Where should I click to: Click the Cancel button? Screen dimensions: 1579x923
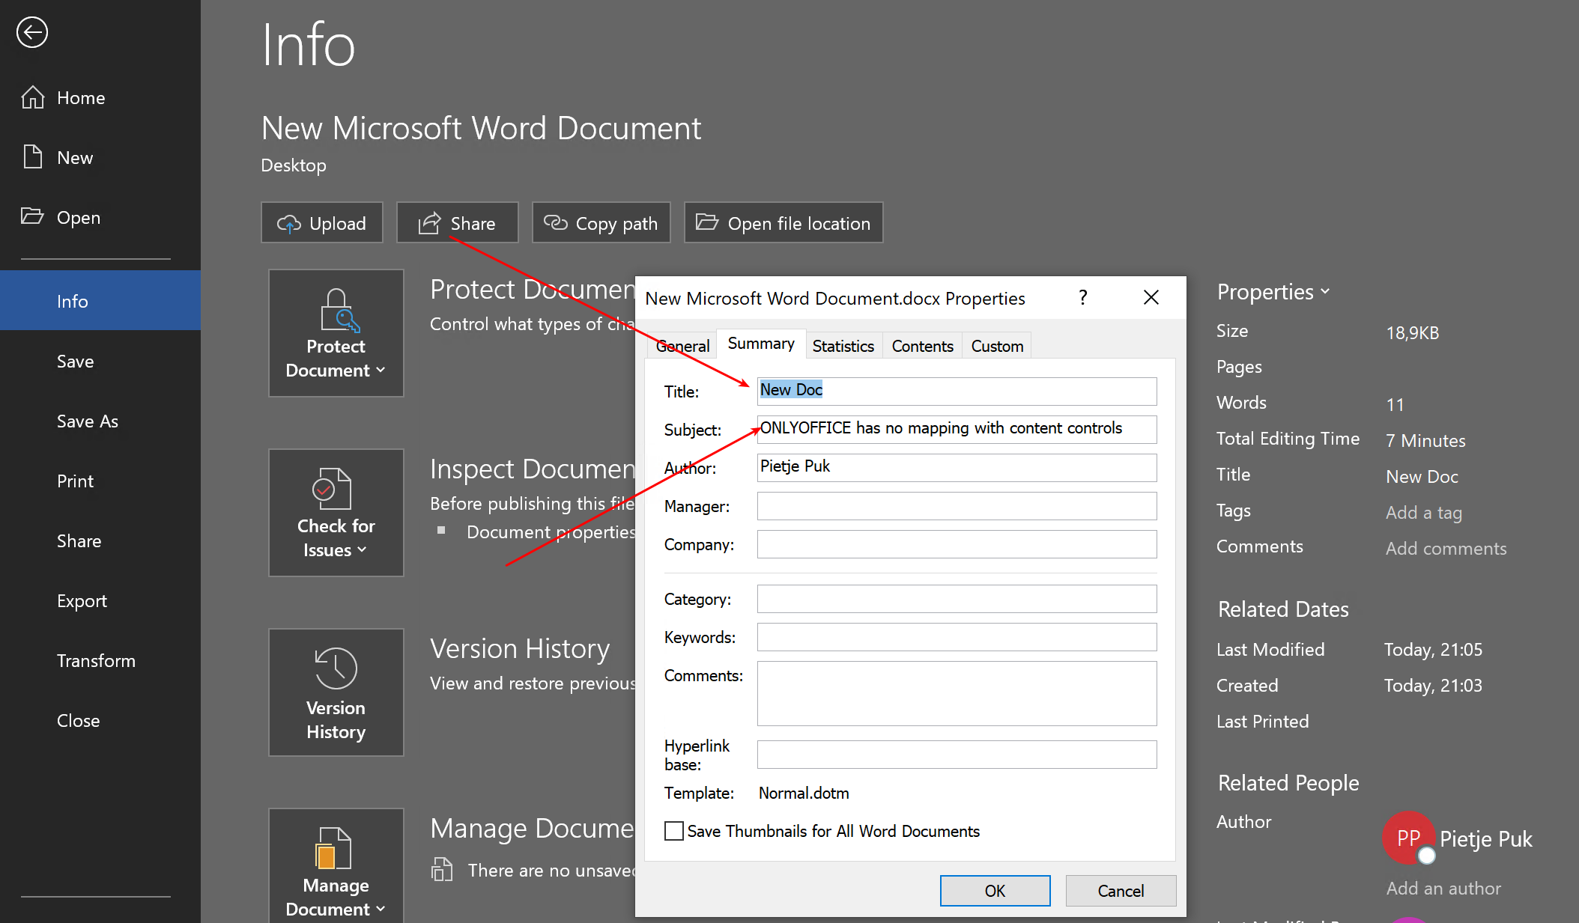(1121, 891)
